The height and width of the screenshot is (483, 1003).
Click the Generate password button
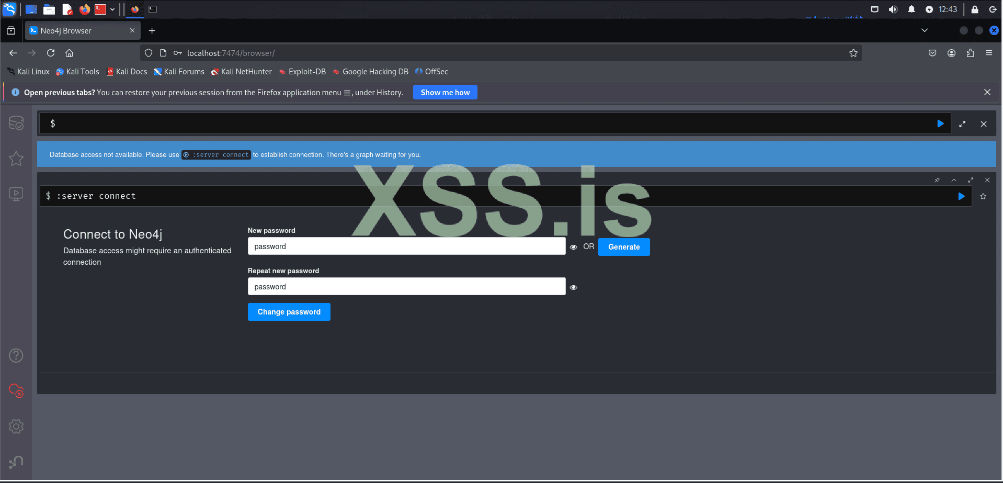click(x=624, y=247)
